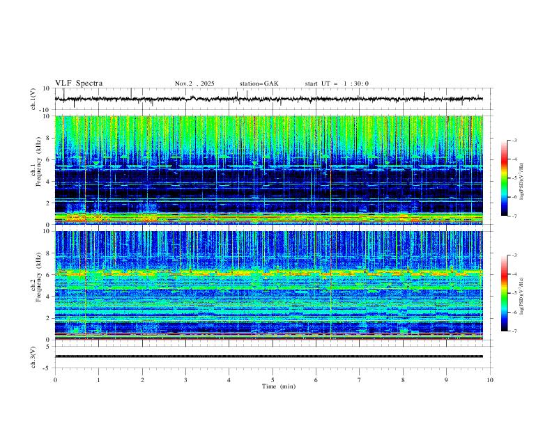The width and height of the screenshot is (552, 426).
Task: Click the 'start UT = 1 :30: 0' text
Action: point(337,84)
